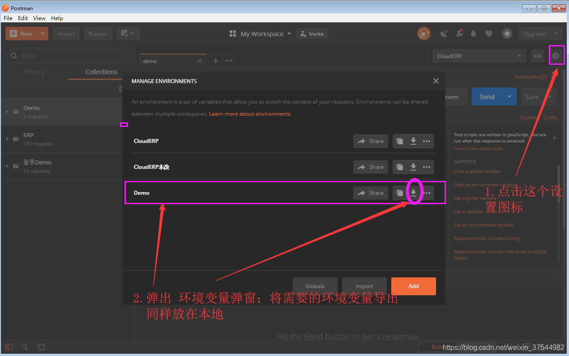Duplicate the CloudERP未改 environment
The height and width of the screenshot is (356, 569).
[x=400, y=167]
